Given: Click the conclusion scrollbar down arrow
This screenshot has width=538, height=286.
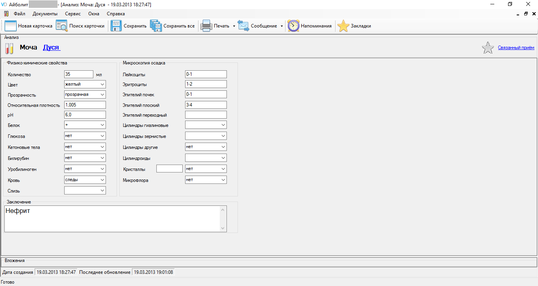Looking at the screenshot, I should click(x=223, y=228).
